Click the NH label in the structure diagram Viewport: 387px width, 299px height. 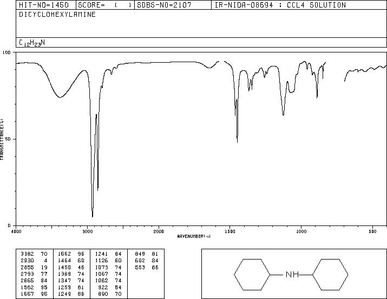292,274
